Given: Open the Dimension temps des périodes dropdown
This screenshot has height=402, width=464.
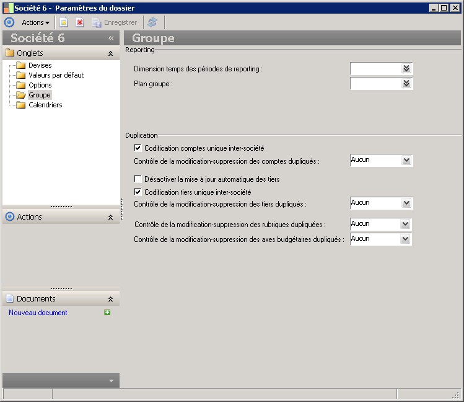Looking at the screenshot, I should (x=406, y=68).
